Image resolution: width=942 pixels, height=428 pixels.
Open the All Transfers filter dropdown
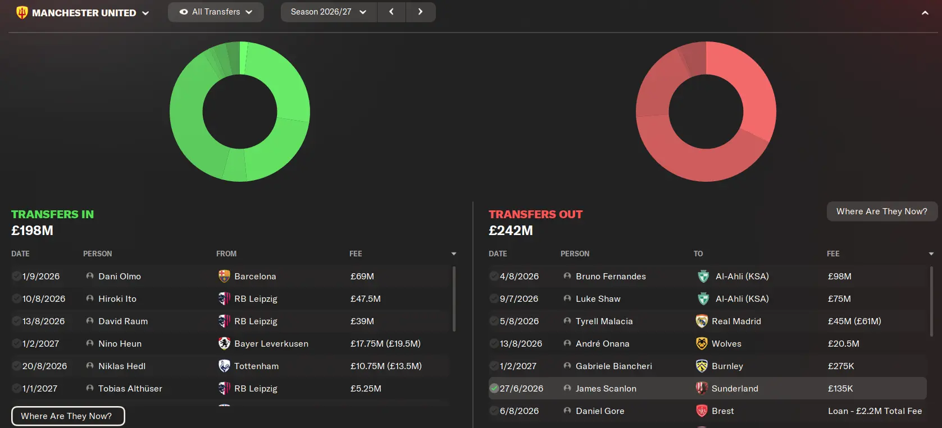point(216,12)
